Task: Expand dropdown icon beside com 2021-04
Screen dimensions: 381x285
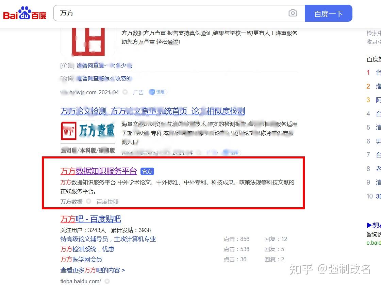Action: (x=125, y=92)
